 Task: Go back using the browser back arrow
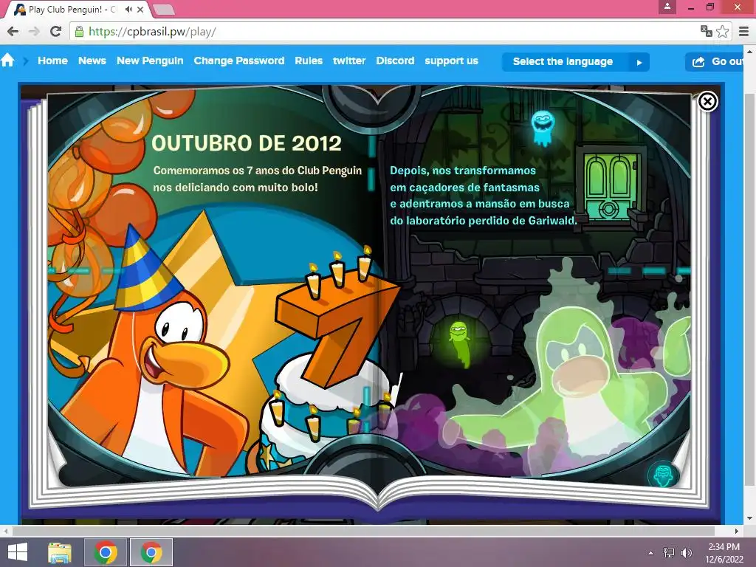point(13,32)
